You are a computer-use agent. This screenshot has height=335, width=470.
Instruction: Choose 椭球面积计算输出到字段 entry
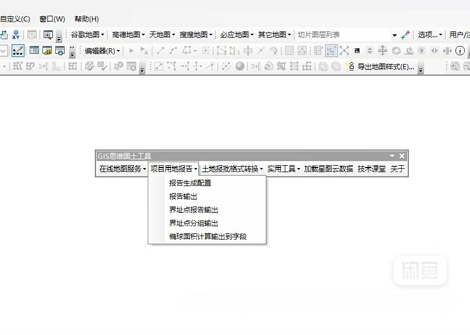pos(207,236)
